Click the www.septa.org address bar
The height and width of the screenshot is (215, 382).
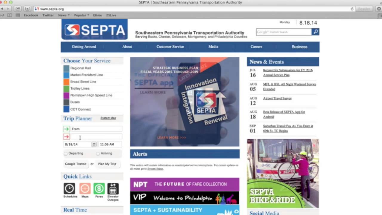[x=191, y=9]
